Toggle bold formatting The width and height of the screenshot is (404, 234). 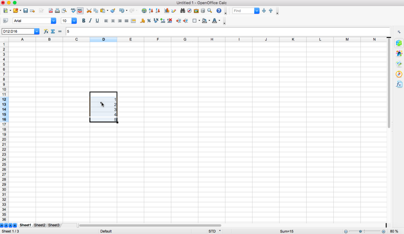tap(83, 21)
